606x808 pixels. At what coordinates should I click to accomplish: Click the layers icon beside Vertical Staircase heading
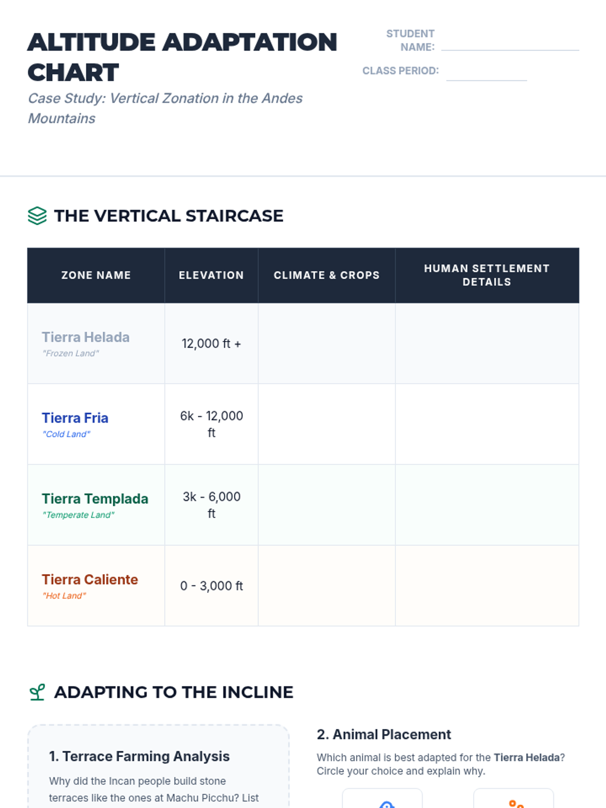tap(37, 216)
